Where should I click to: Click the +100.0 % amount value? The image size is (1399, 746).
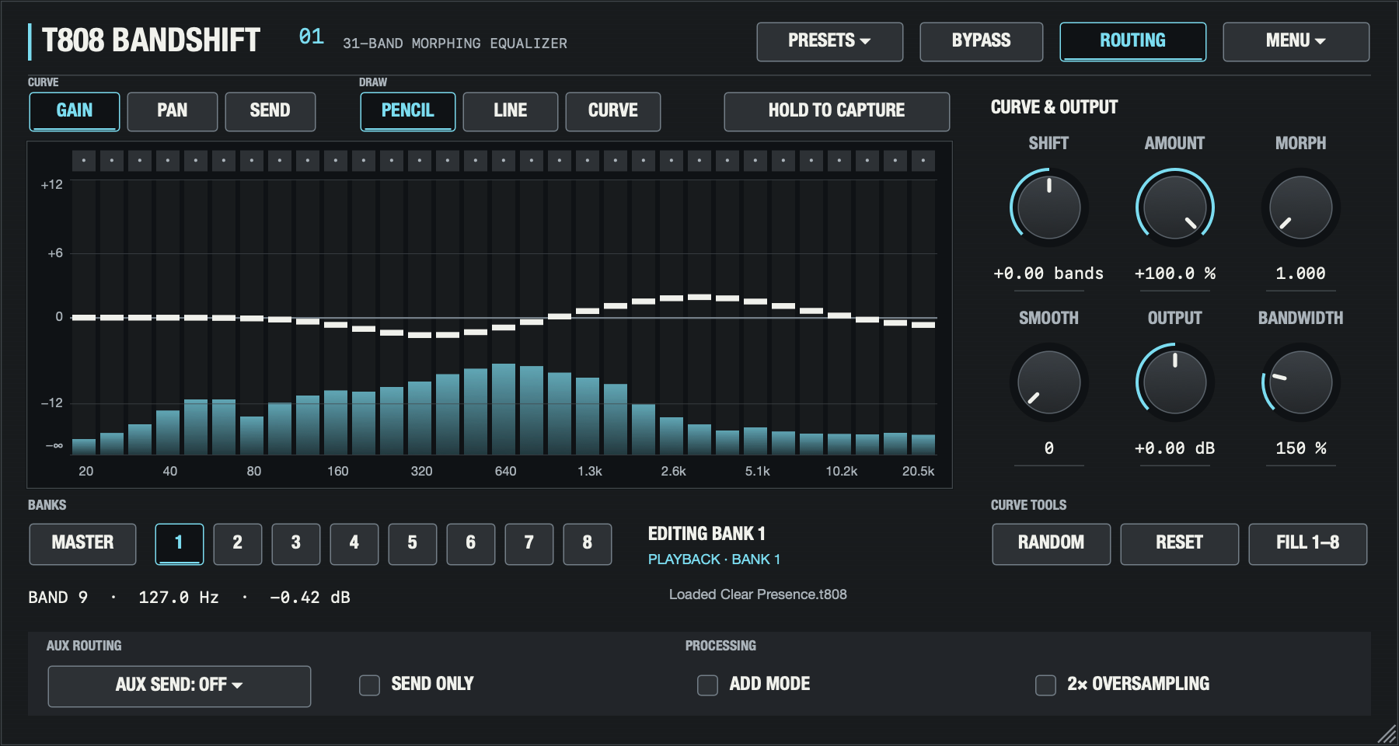1174,274
